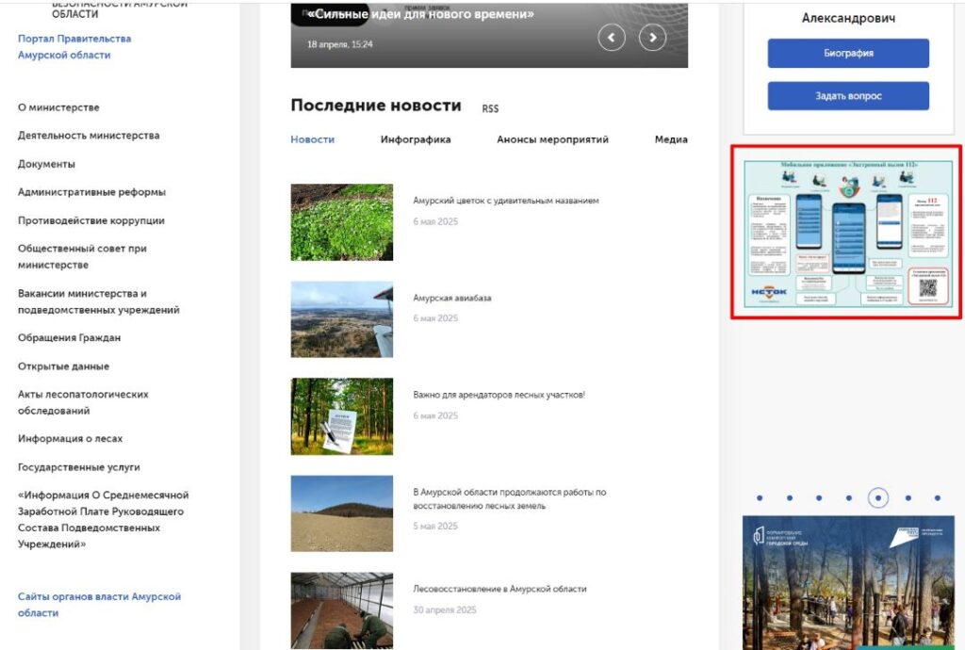The height and width of the screenshot is (650, 965).
Task: Open Важно для арендаторов лесных участков article
Action: pos(499,395)
